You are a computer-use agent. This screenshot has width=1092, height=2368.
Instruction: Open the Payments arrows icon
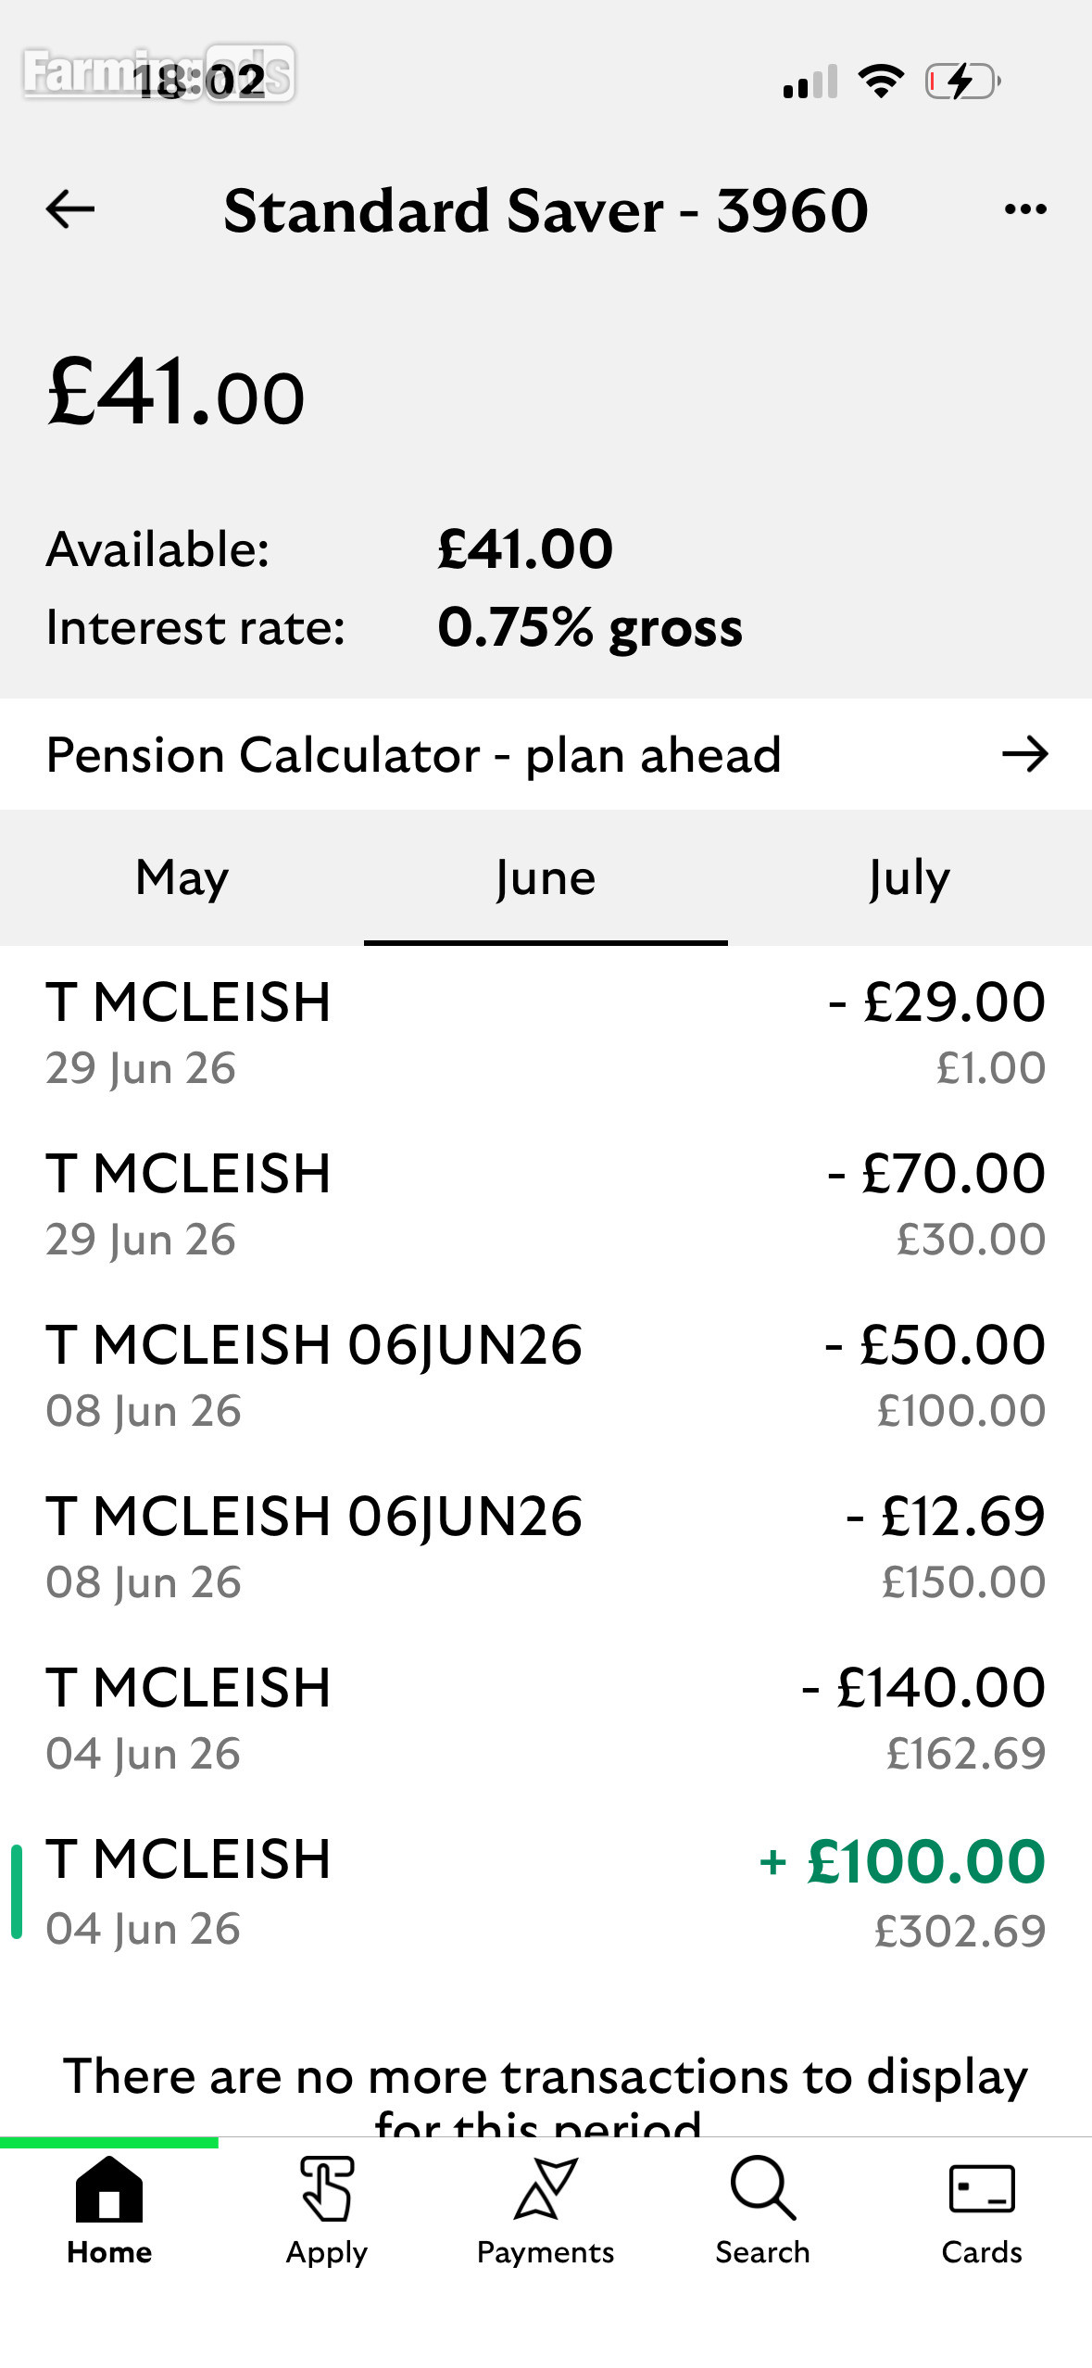point(546,2188)
